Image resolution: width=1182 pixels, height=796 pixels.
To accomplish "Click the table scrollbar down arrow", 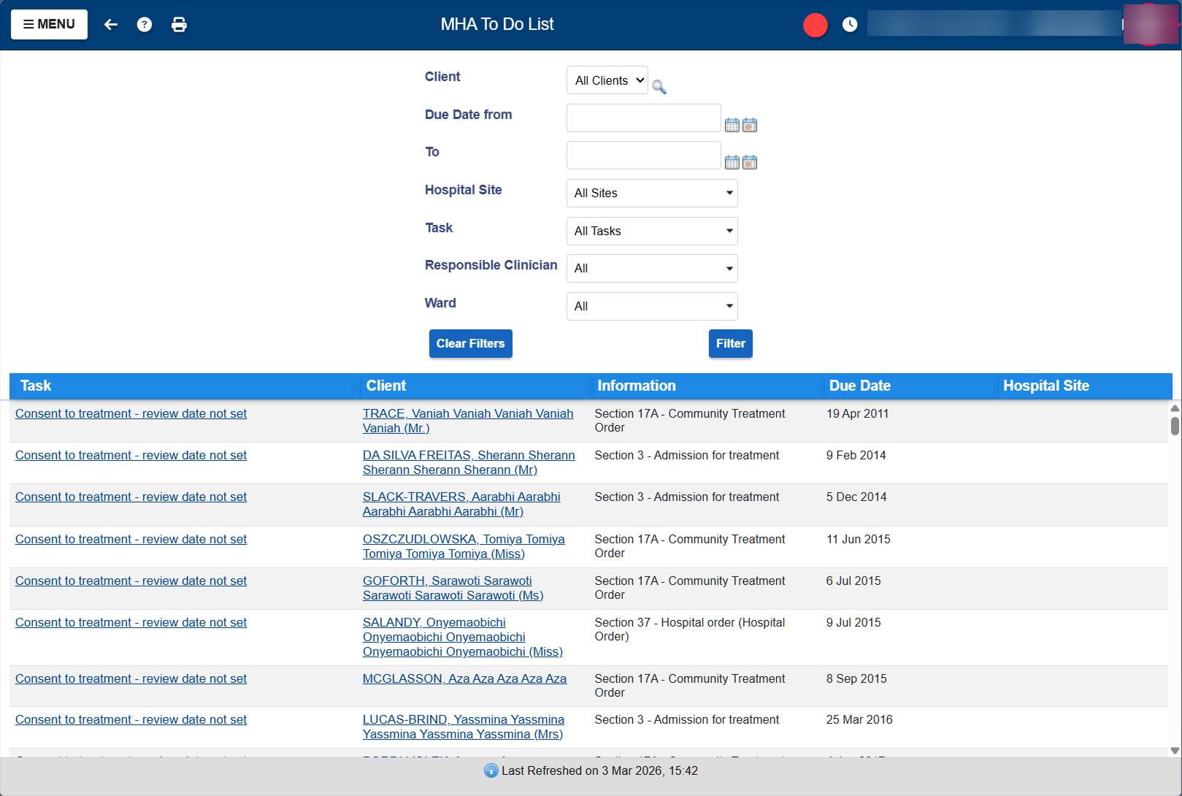I will (1175, 750).
